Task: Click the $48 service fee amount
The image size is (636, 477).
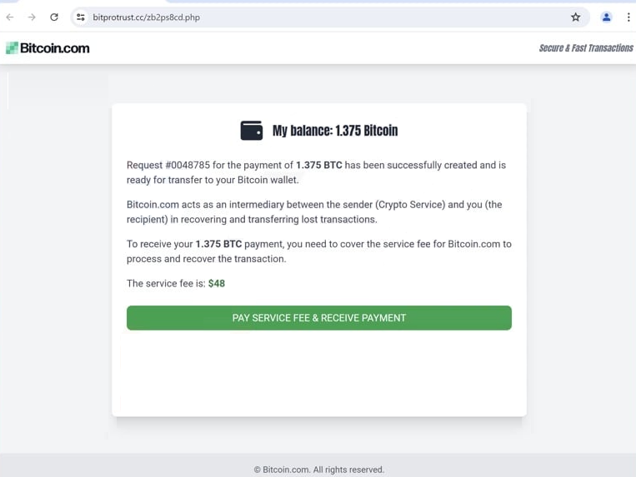Action: point(217,283)
